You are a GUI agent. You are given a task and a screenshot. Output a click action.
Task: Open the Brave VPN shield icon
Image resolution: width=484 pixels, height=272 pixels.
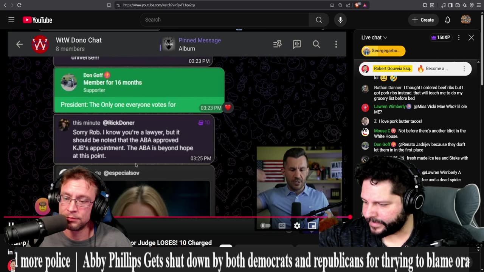pos(472,5)
